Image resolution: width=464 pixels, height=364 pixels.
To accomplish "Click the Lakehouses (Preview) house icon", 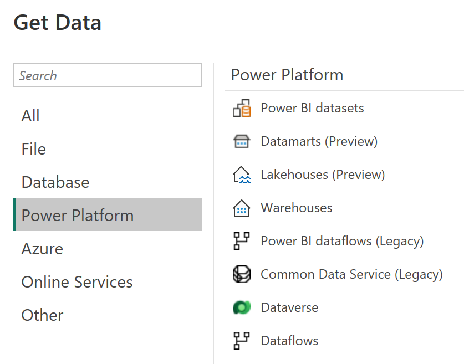I will [242, 175].
